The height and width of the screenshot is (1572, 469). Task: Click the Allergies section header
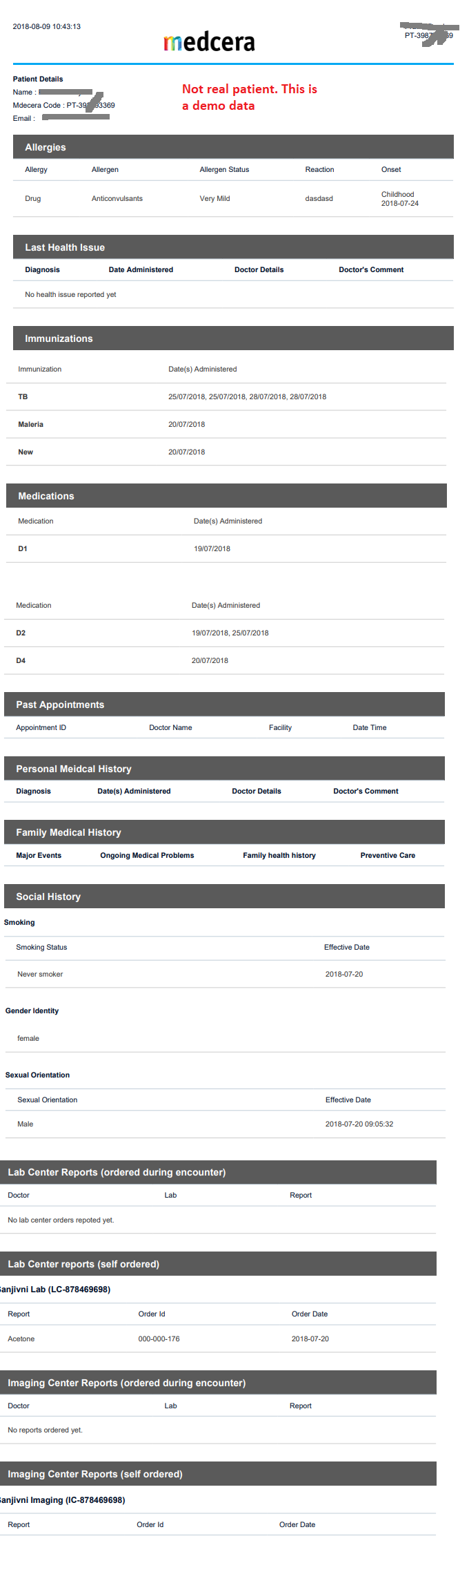tap(46, 147)
